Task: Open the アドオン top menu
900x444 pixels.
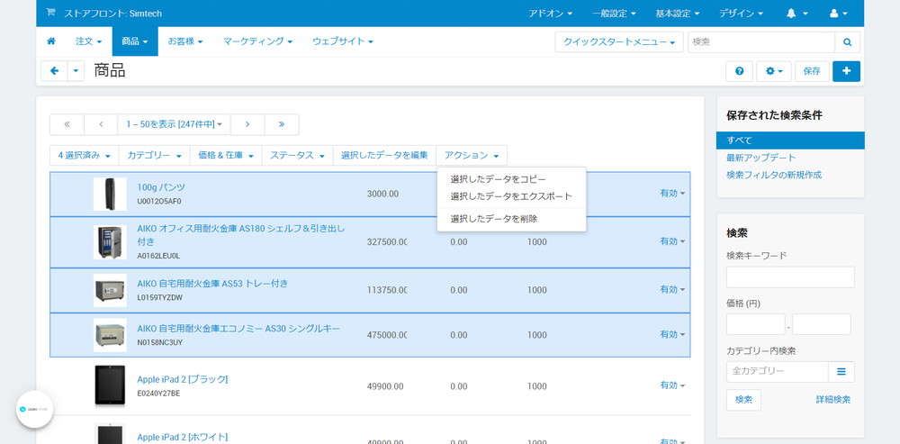Action: pos(550,14)
